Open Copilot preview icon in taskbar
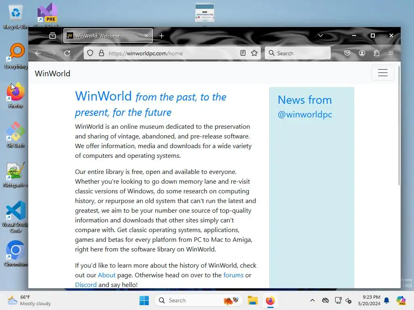 [401, 300]
